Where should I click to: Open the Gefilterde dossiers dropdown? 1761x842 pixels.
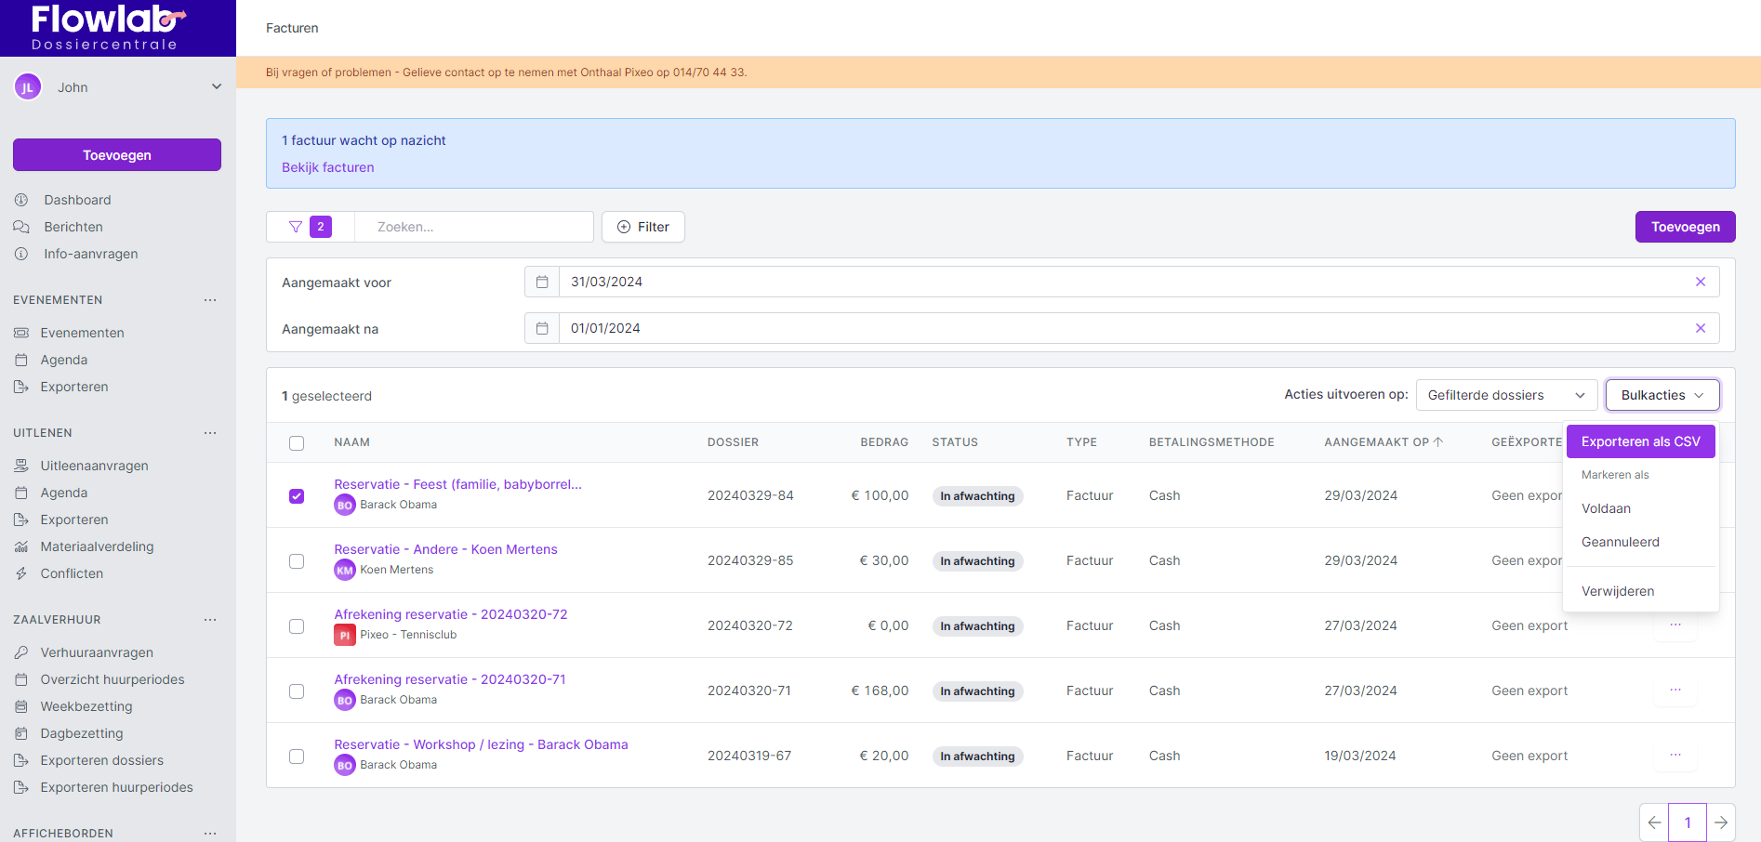tap(1505, 395)
